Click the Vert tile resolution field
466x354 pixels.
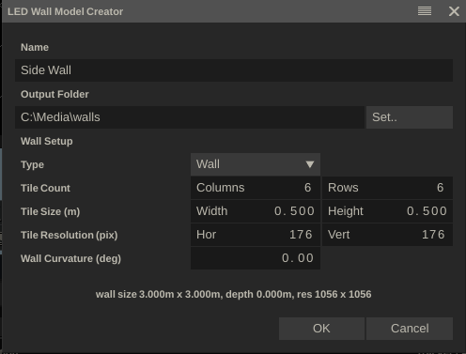387,235
